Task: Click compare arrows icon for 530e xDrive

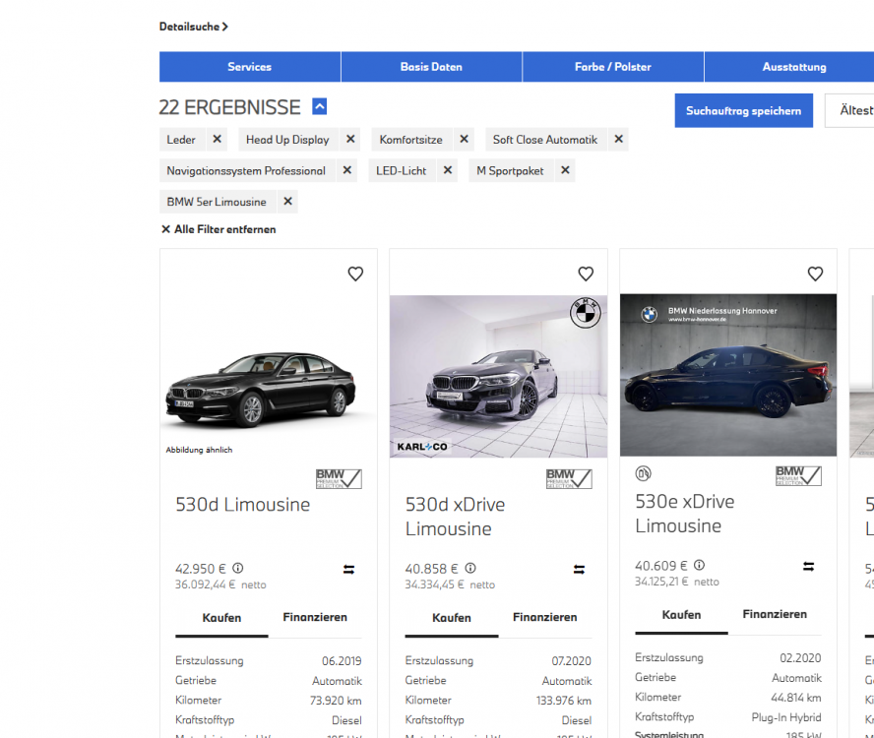Action: 809,566
